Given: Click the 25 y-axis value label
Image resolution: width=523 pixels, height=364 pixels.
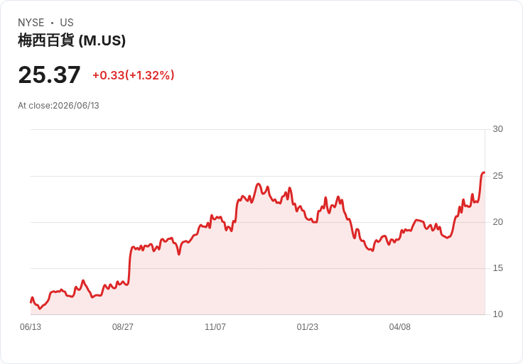Looking at the screenshot, I should pyautogui.click(x=497, y=176).
